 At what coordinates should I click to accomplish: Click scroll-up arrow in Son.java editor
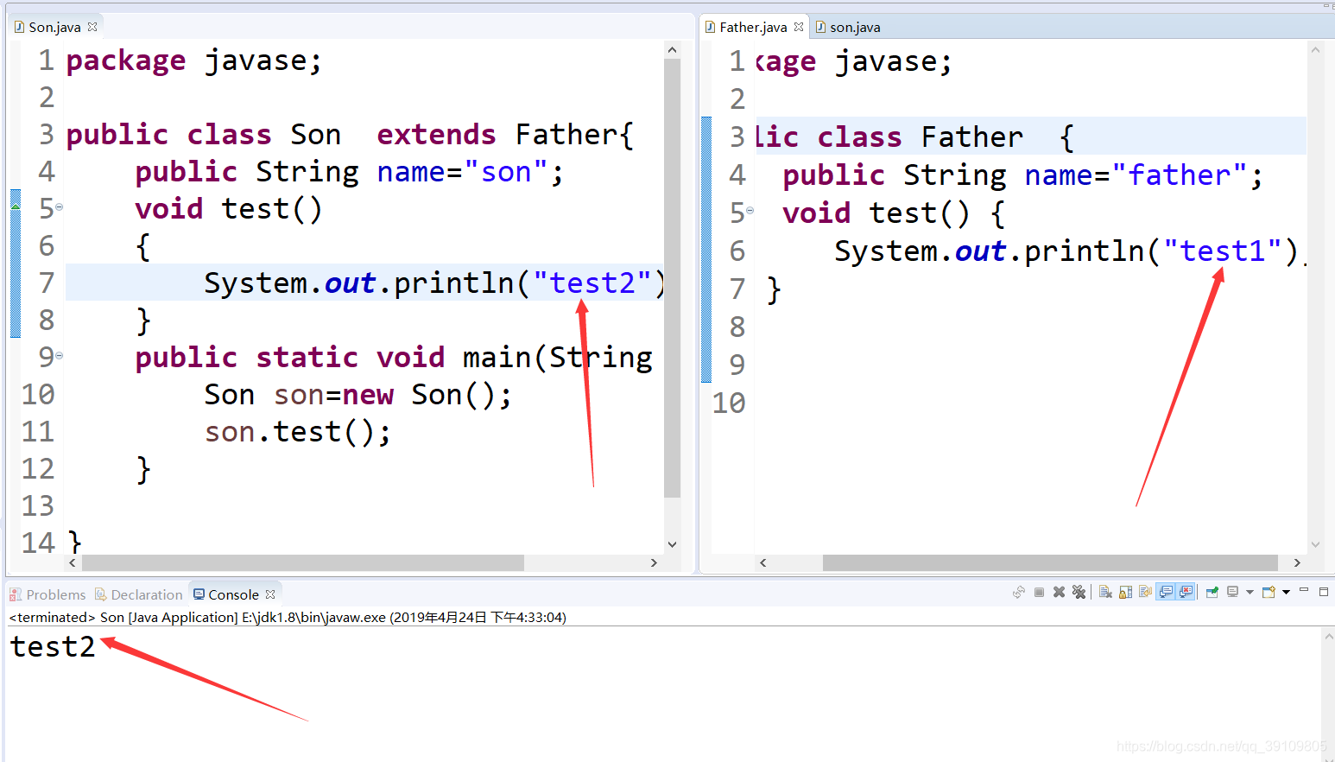(672, 50)
